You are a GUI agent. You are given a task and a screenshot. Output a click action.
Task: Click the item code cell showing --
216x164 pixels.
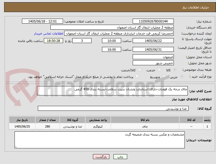pyautogui.click(x=191, y=126)
